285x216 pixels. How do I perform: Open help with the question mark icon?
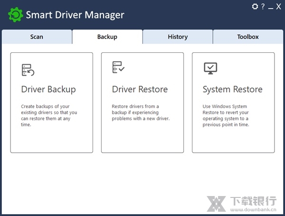[263, 7]
